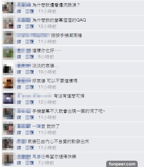Click avatar beside 一陣豐 就妳了 comment
This screenshot has width=144, height=167.
(x=8, y=128)
